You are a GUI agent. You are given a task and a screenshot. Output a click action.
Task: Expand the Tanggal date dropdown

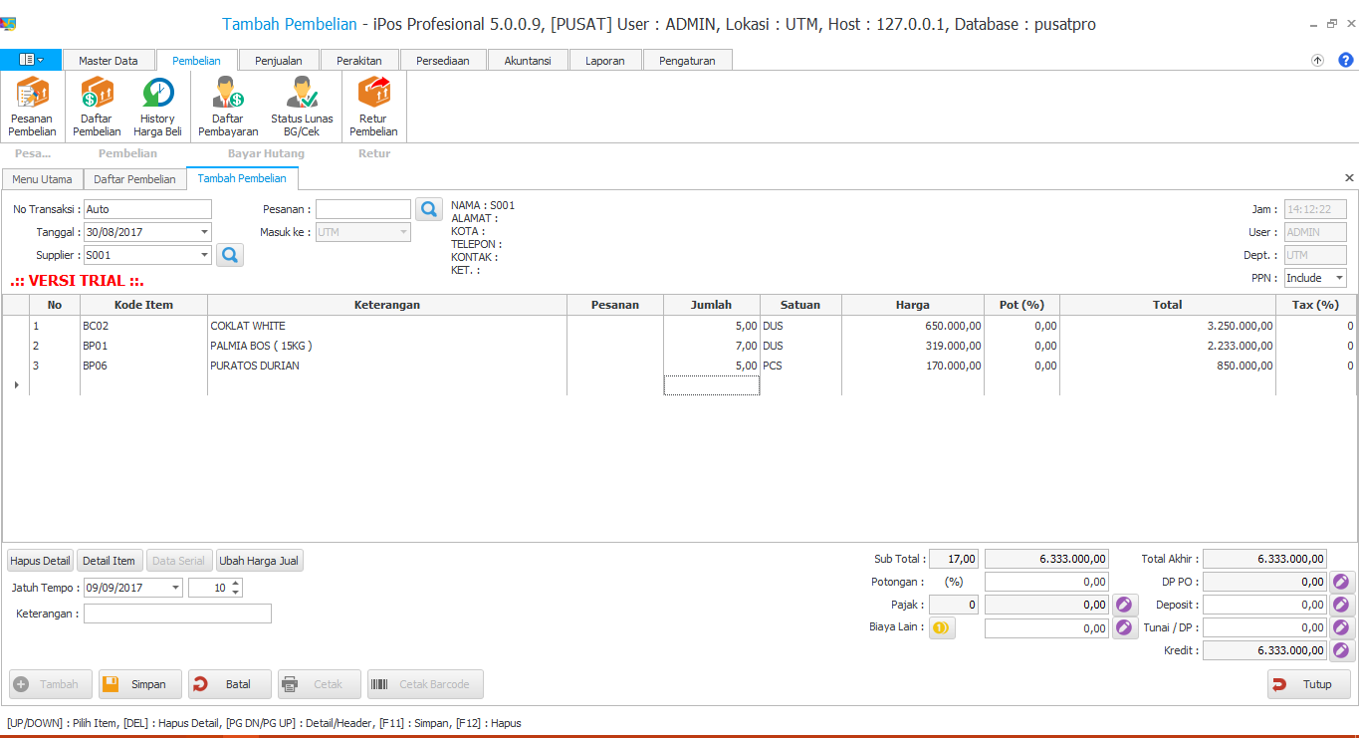pos(204,232)
